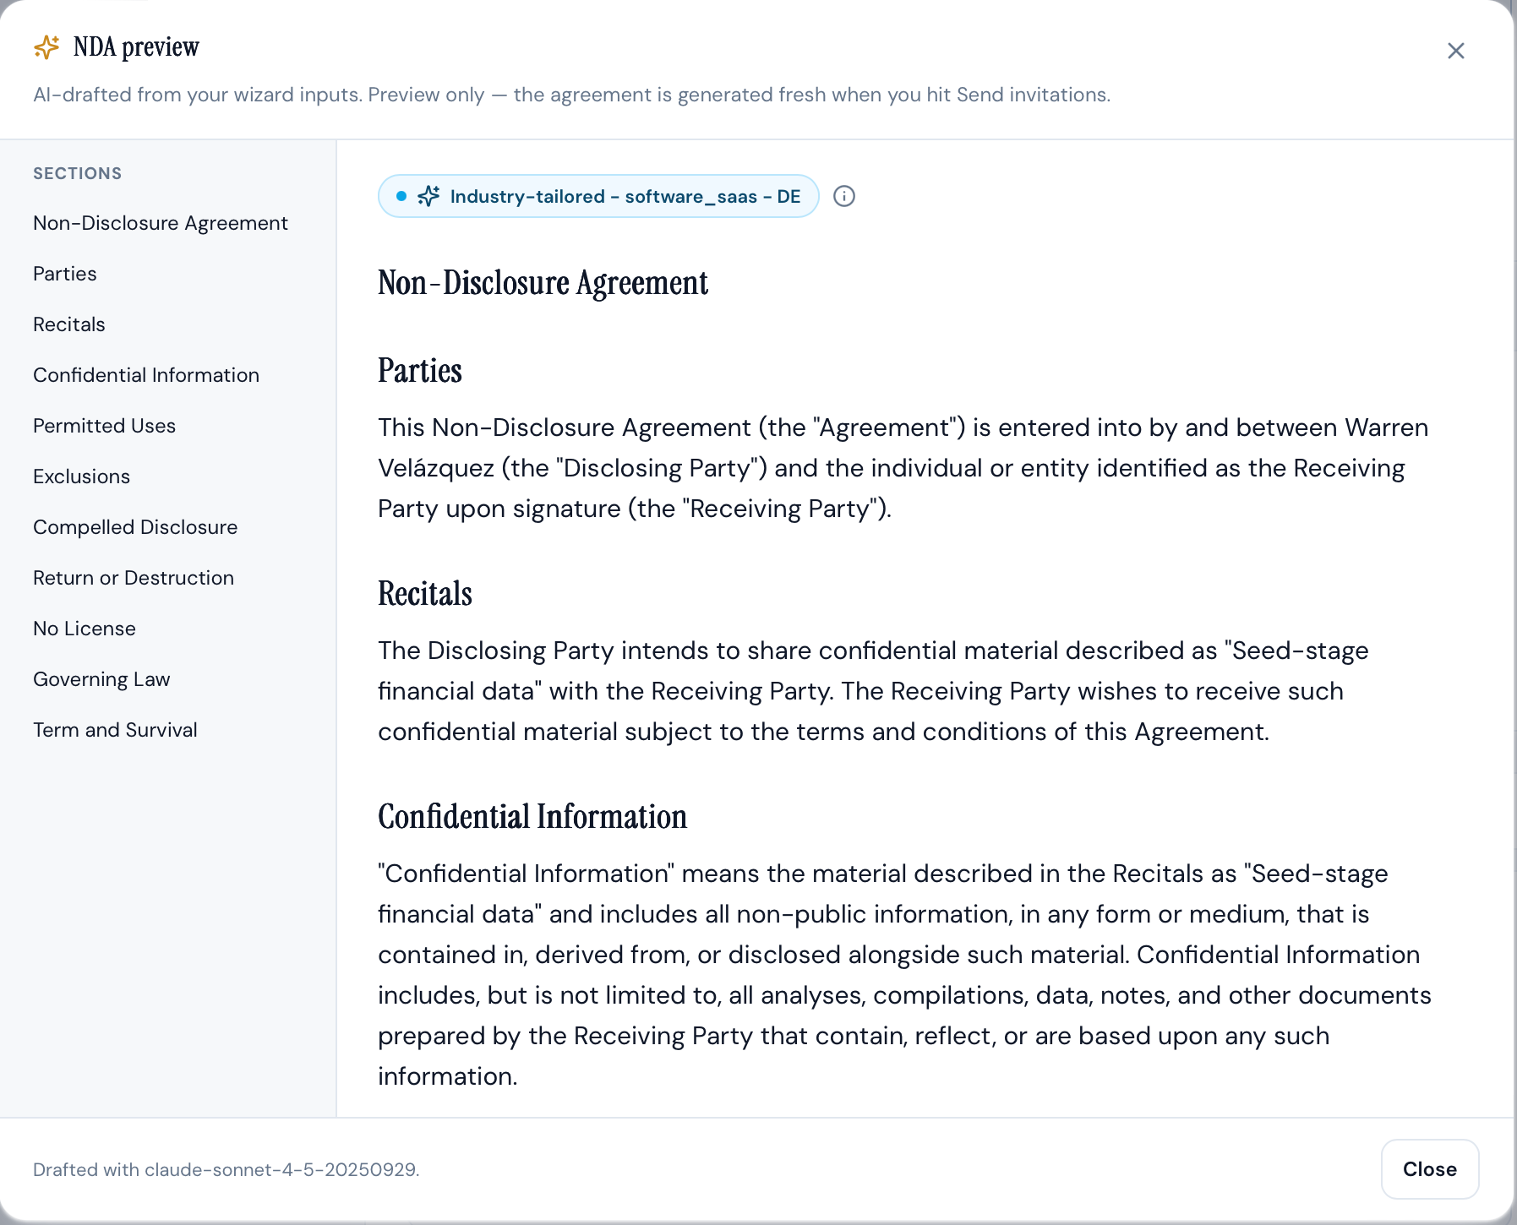The image size is (1517, 1225).
Task: Go to the No License section
Action: 85,629
